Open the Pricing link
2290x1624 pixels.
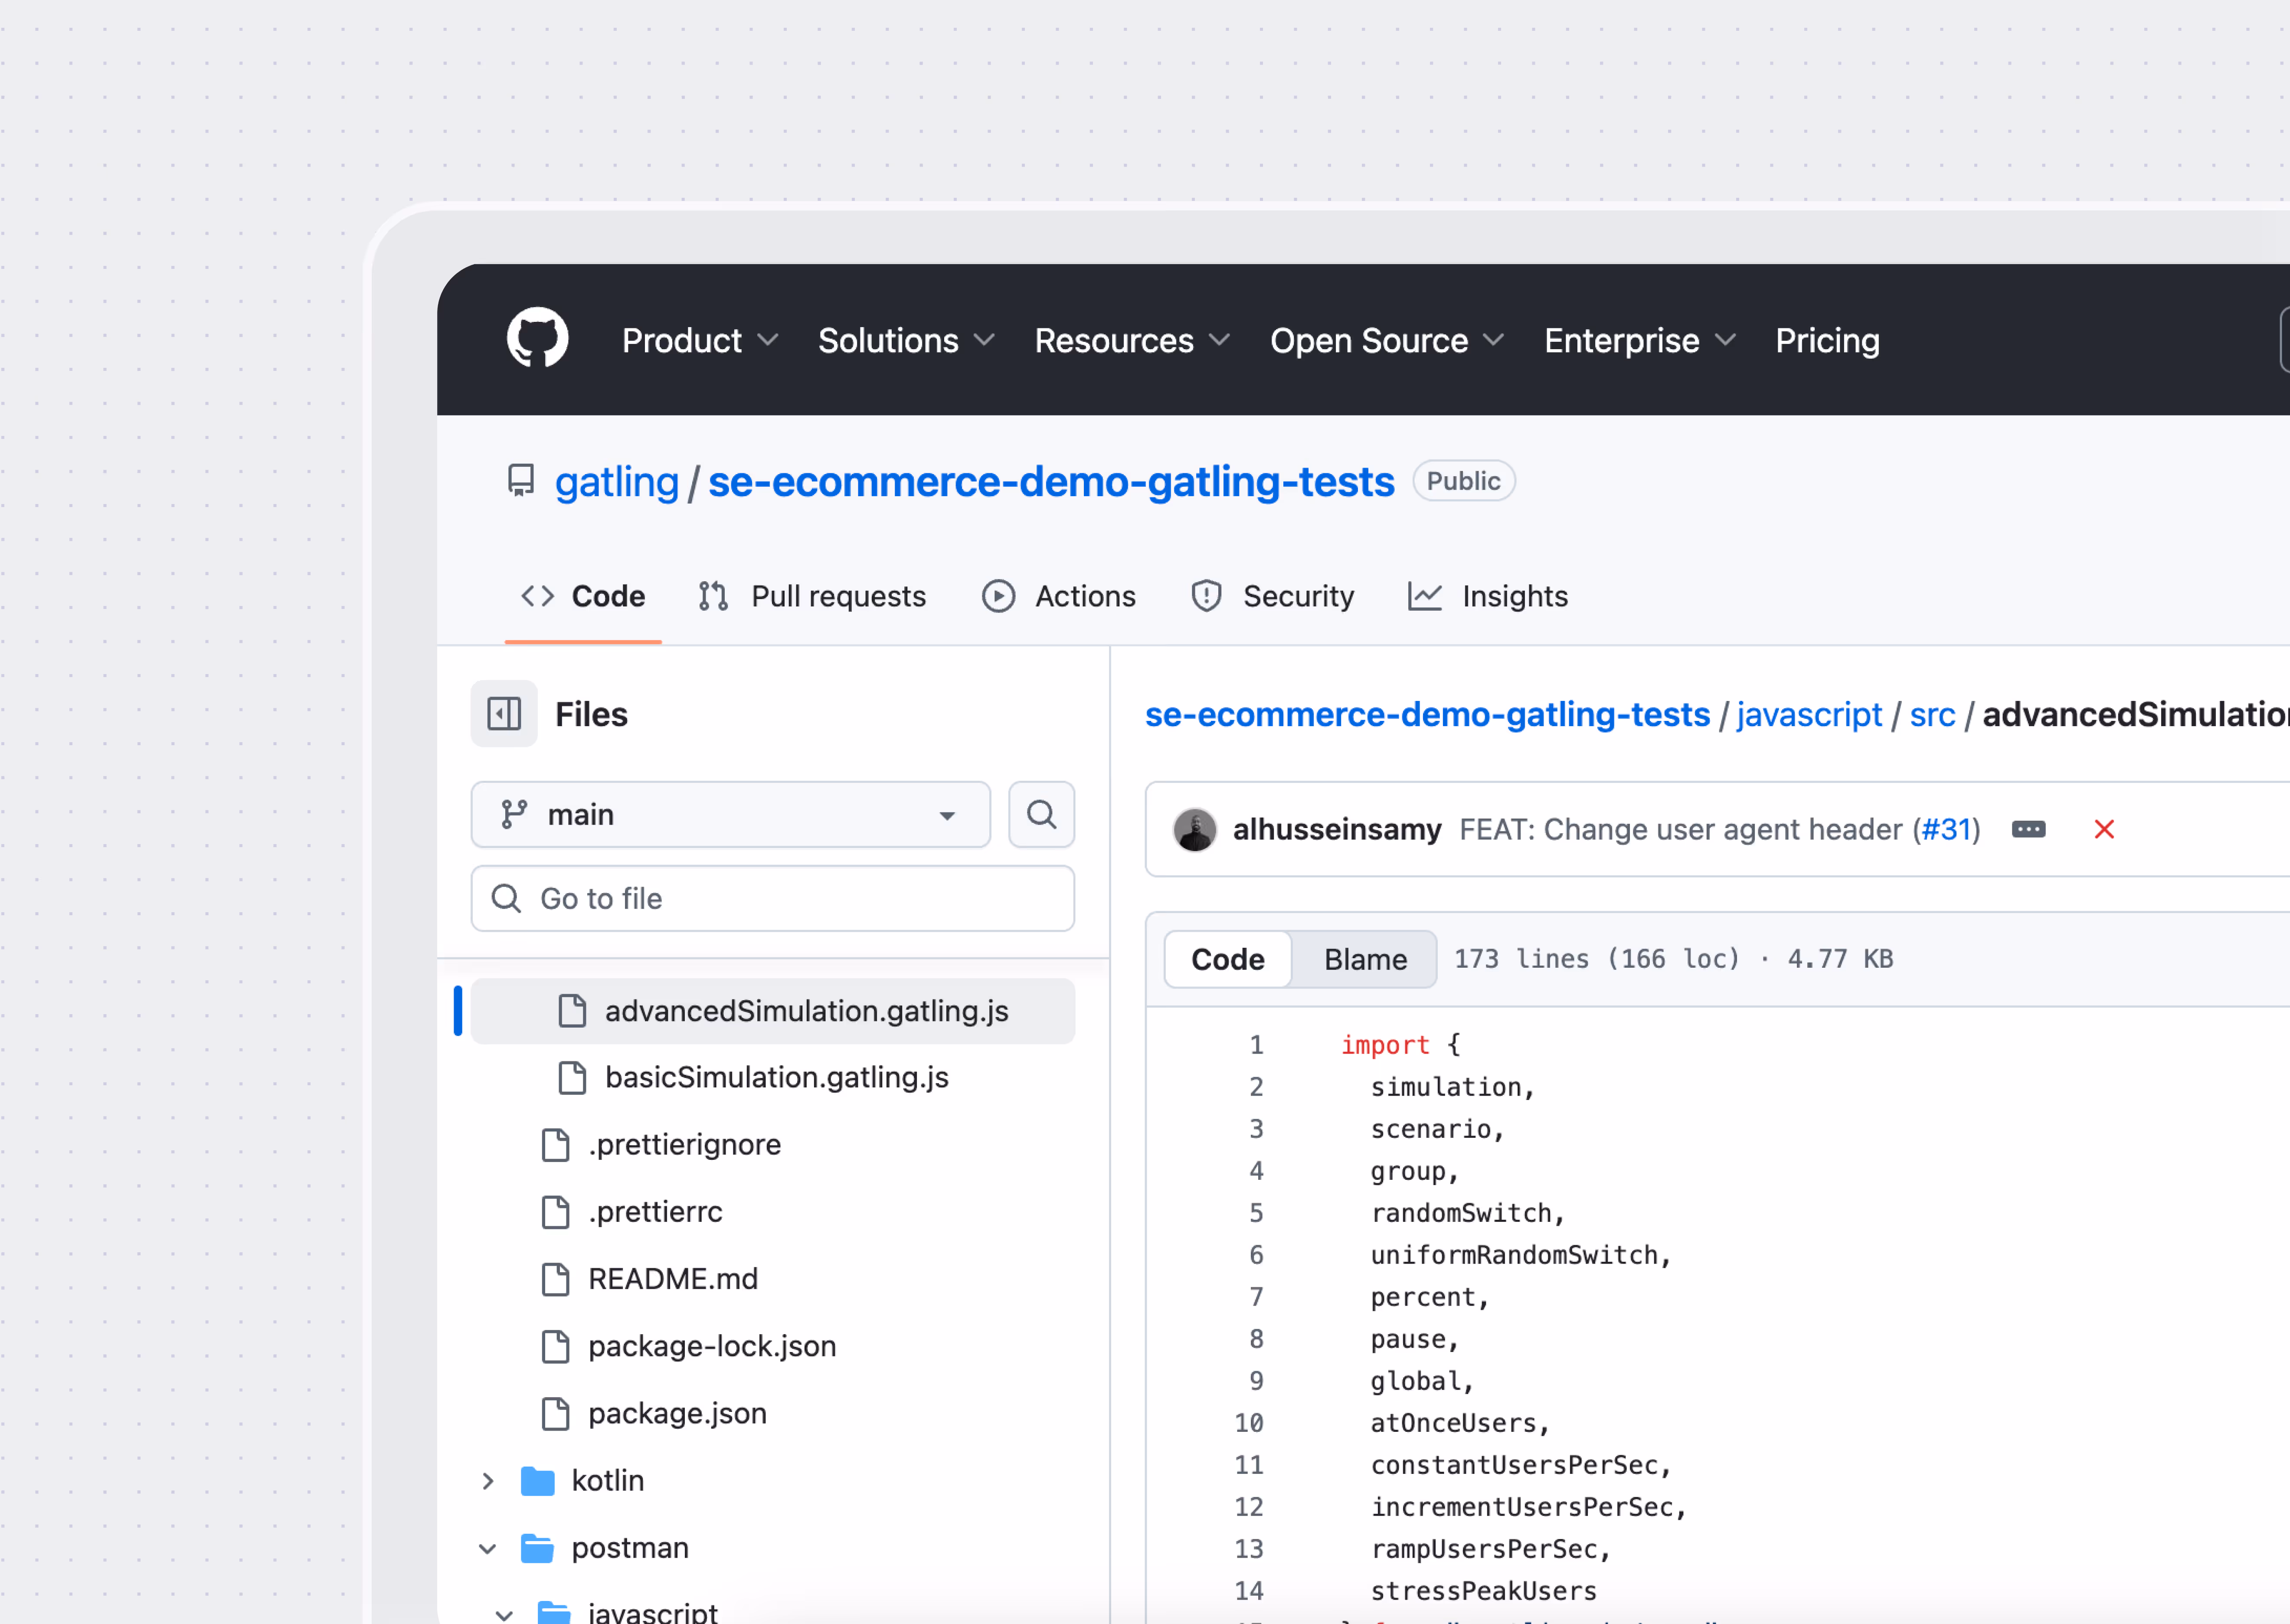(x=1826, y=341)
